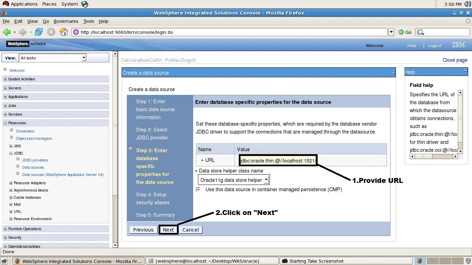
Task: Click the web browser launcher in top panel
Action: click(85, 4)
